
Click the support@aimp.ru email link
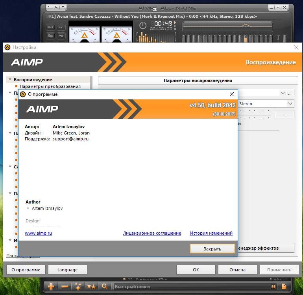(70, 139)
